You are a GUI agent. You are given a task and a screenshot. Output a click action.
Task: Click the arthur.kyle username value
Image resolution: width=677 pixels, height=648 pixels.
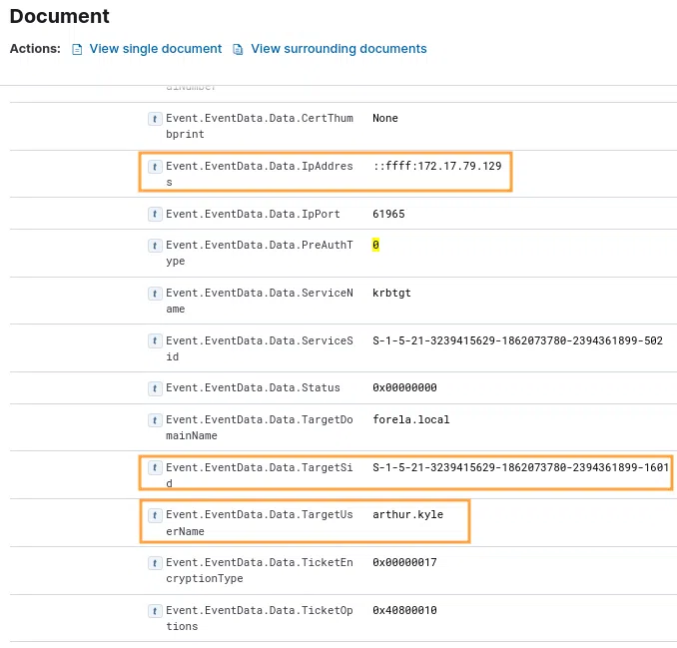click(407, 514)
